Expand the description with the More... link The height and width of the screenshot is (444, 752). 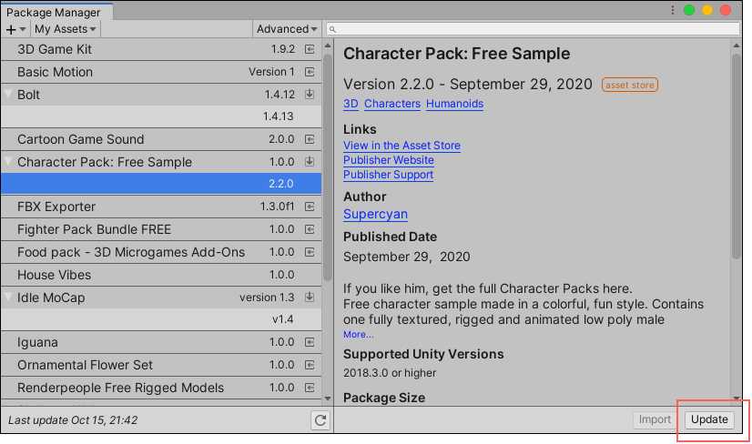click(x=359, y=335)
